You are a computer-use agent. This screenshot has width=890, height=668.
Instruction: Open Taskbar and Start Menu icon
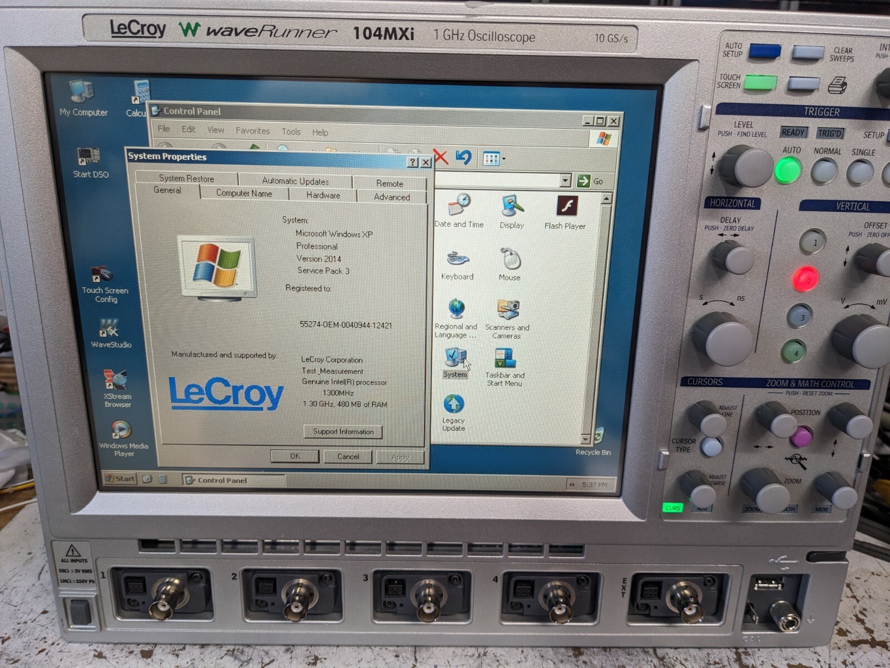tap(505, 367)
